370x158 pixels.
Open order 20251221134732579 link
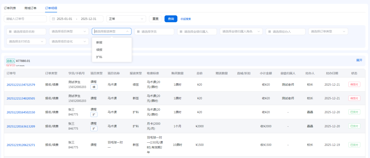pos(21,85)
